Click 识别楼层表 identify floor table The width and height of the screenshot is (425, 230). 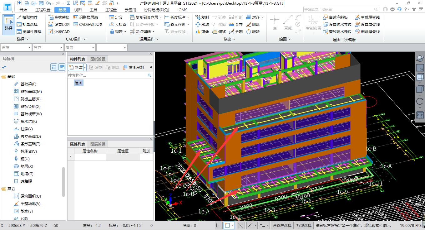click(x=86, y=17)
